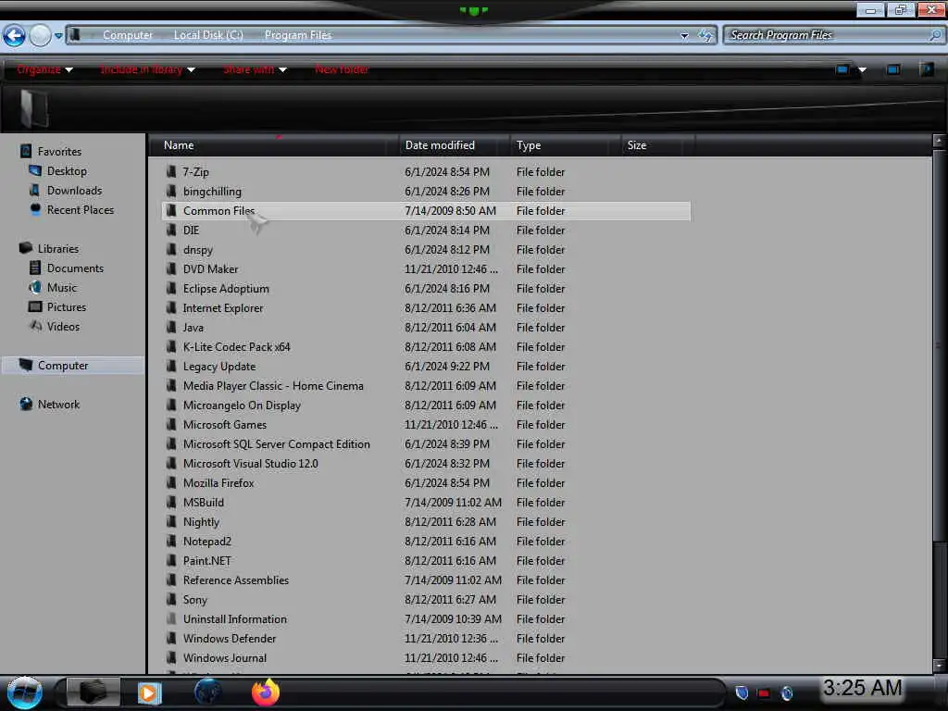Click the search magnifier icon
This screenshot has height=711, width=948.
coord(935,35)
